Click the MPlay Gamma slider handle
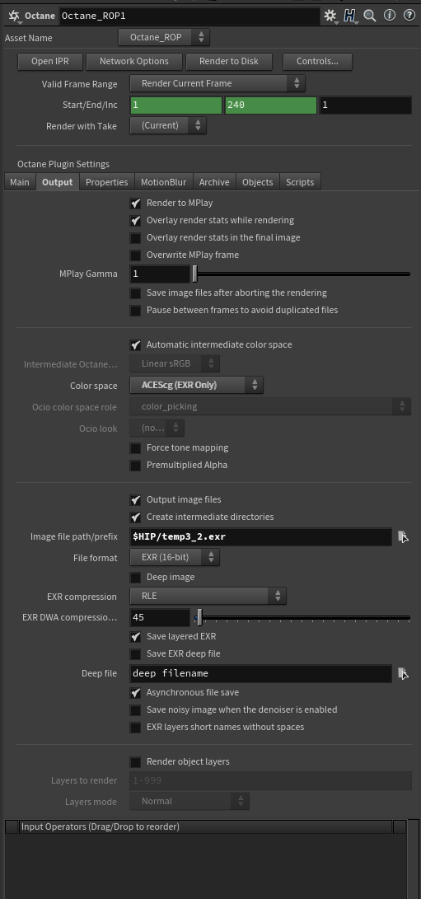Image resolution: width=421 pixels, height=899 pixels. pos(195,274)
